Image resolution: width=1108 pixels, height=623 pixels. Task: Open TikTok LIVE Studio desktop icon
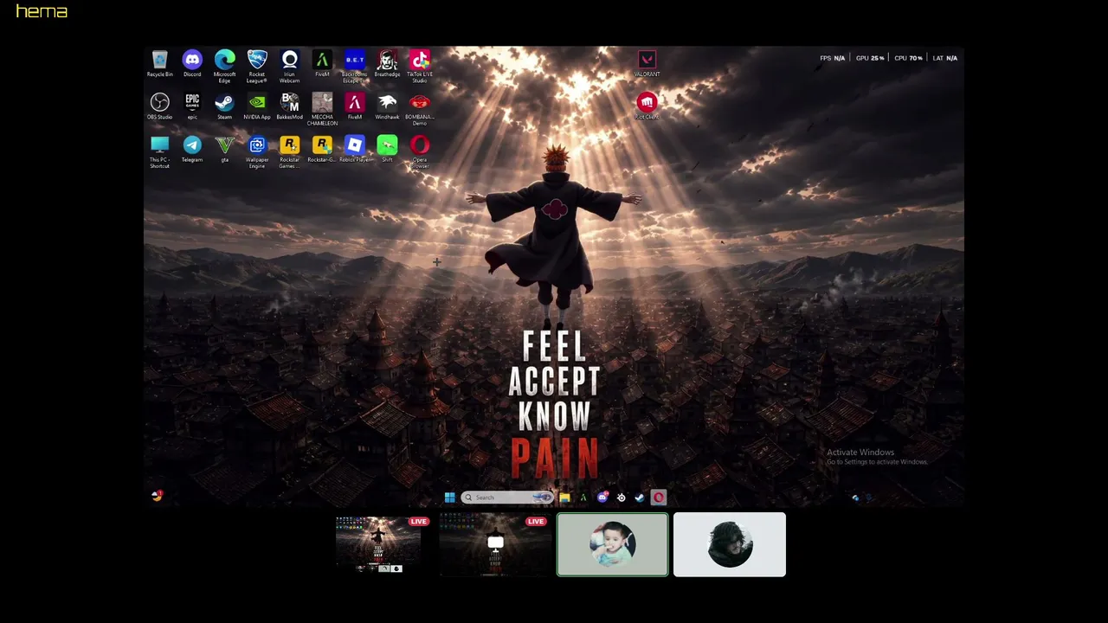(420, 66)
